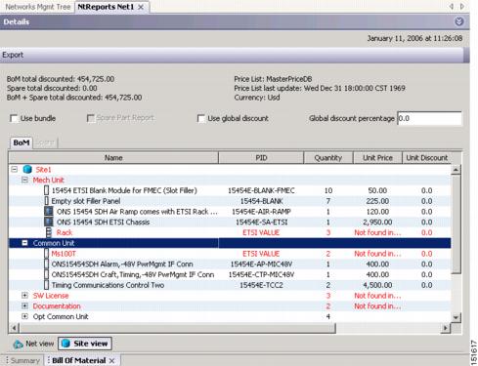Click the vertical scrollbar thumb
Screen dimensions: 478x366
pos(456,224)
